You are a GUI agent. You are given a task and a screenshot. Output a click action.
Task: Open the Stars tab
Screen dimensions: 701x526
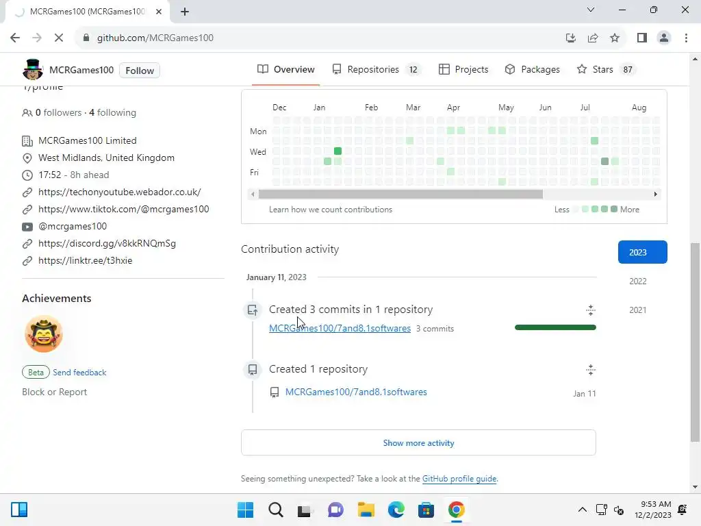[x=606, y=69]
